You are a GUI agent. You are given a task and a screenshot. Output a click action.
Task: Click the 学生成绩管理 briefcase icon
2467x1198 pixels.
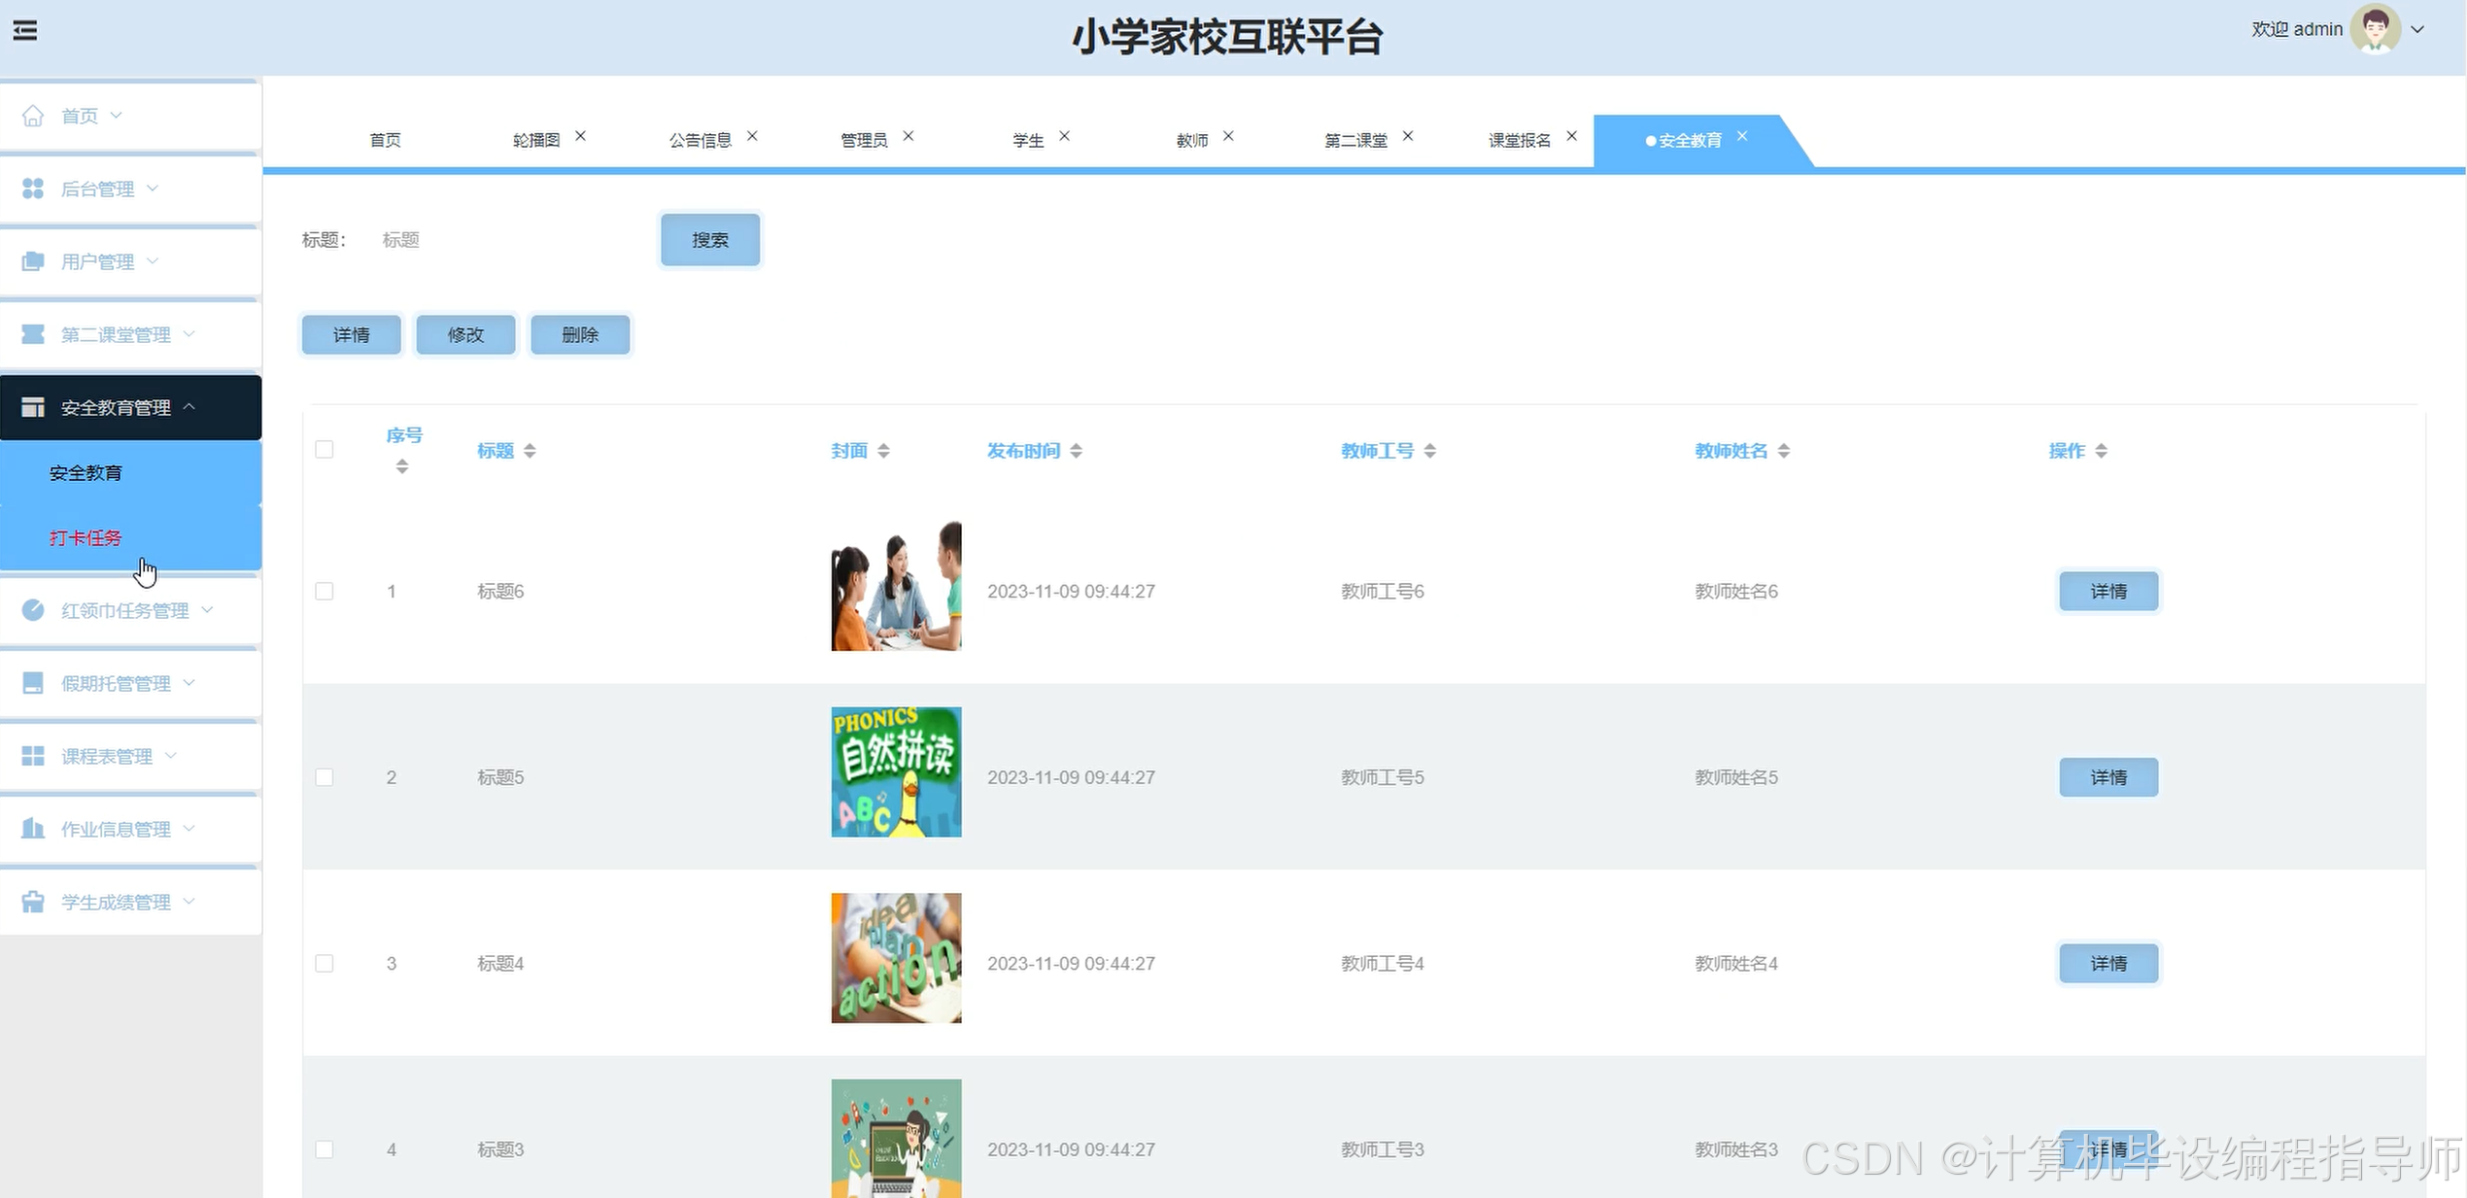pos(33,902)
